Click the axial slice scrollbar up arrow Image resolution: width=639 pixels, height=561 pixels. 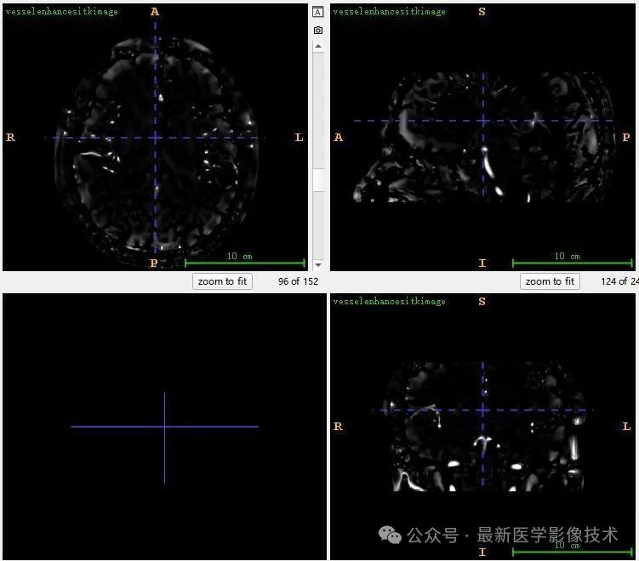318,47
